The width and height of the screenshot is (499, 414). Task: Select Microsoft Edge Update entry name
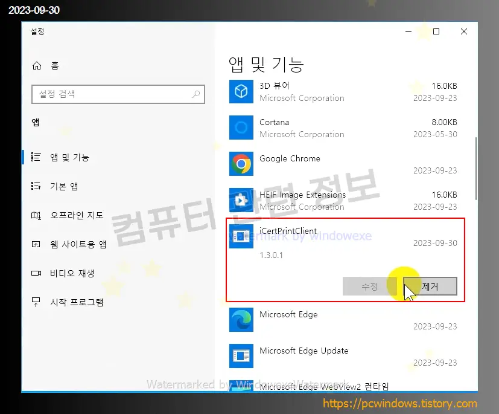304,351
